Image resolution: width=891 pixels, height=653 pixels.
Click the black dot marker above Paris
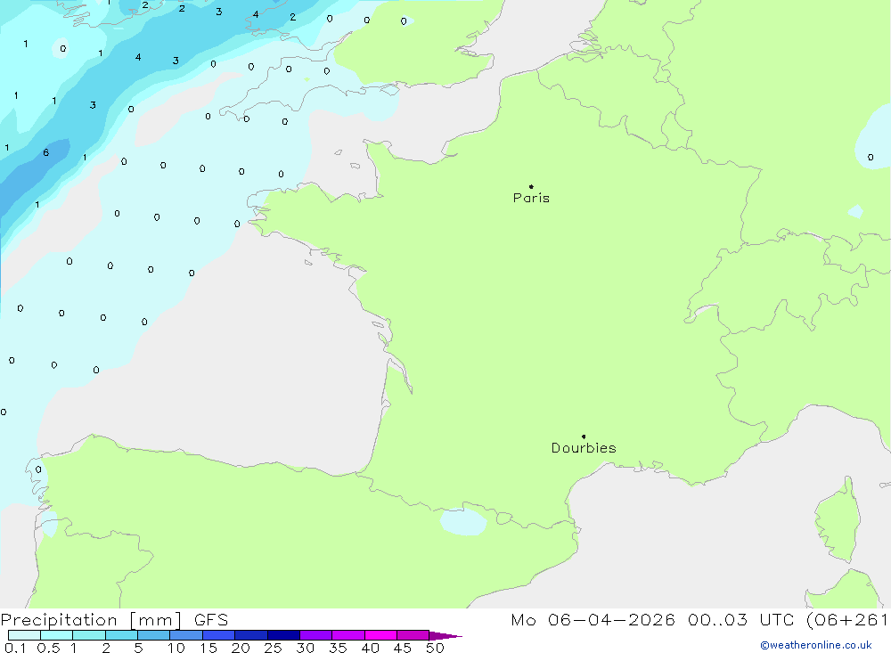(x=531, y=186)
